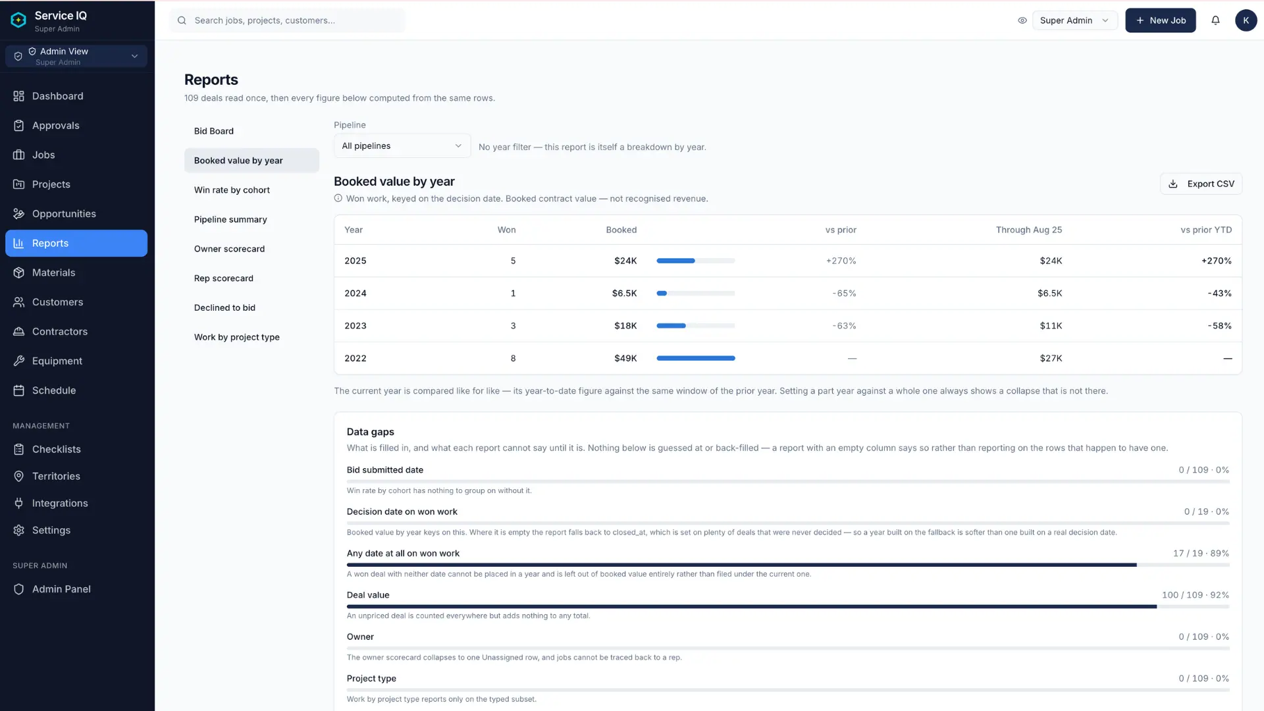The height and width of the screenshot is (711, 1264).
Task: Click the -58% vs prior YTD value
Action: click(1219, 326)
